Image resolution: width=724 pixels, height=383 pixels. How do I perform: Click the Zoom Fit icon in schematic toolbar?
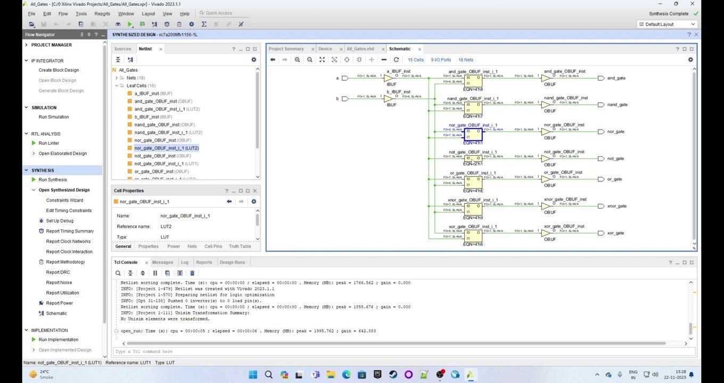pos(322,60)
